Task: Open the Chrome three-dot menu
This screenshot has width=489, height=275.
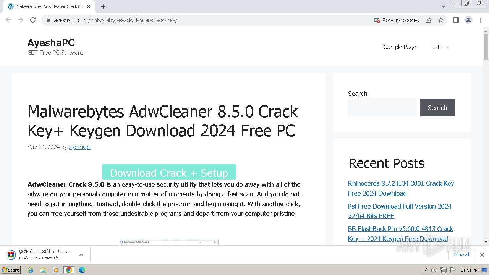Action: [481, 20]
